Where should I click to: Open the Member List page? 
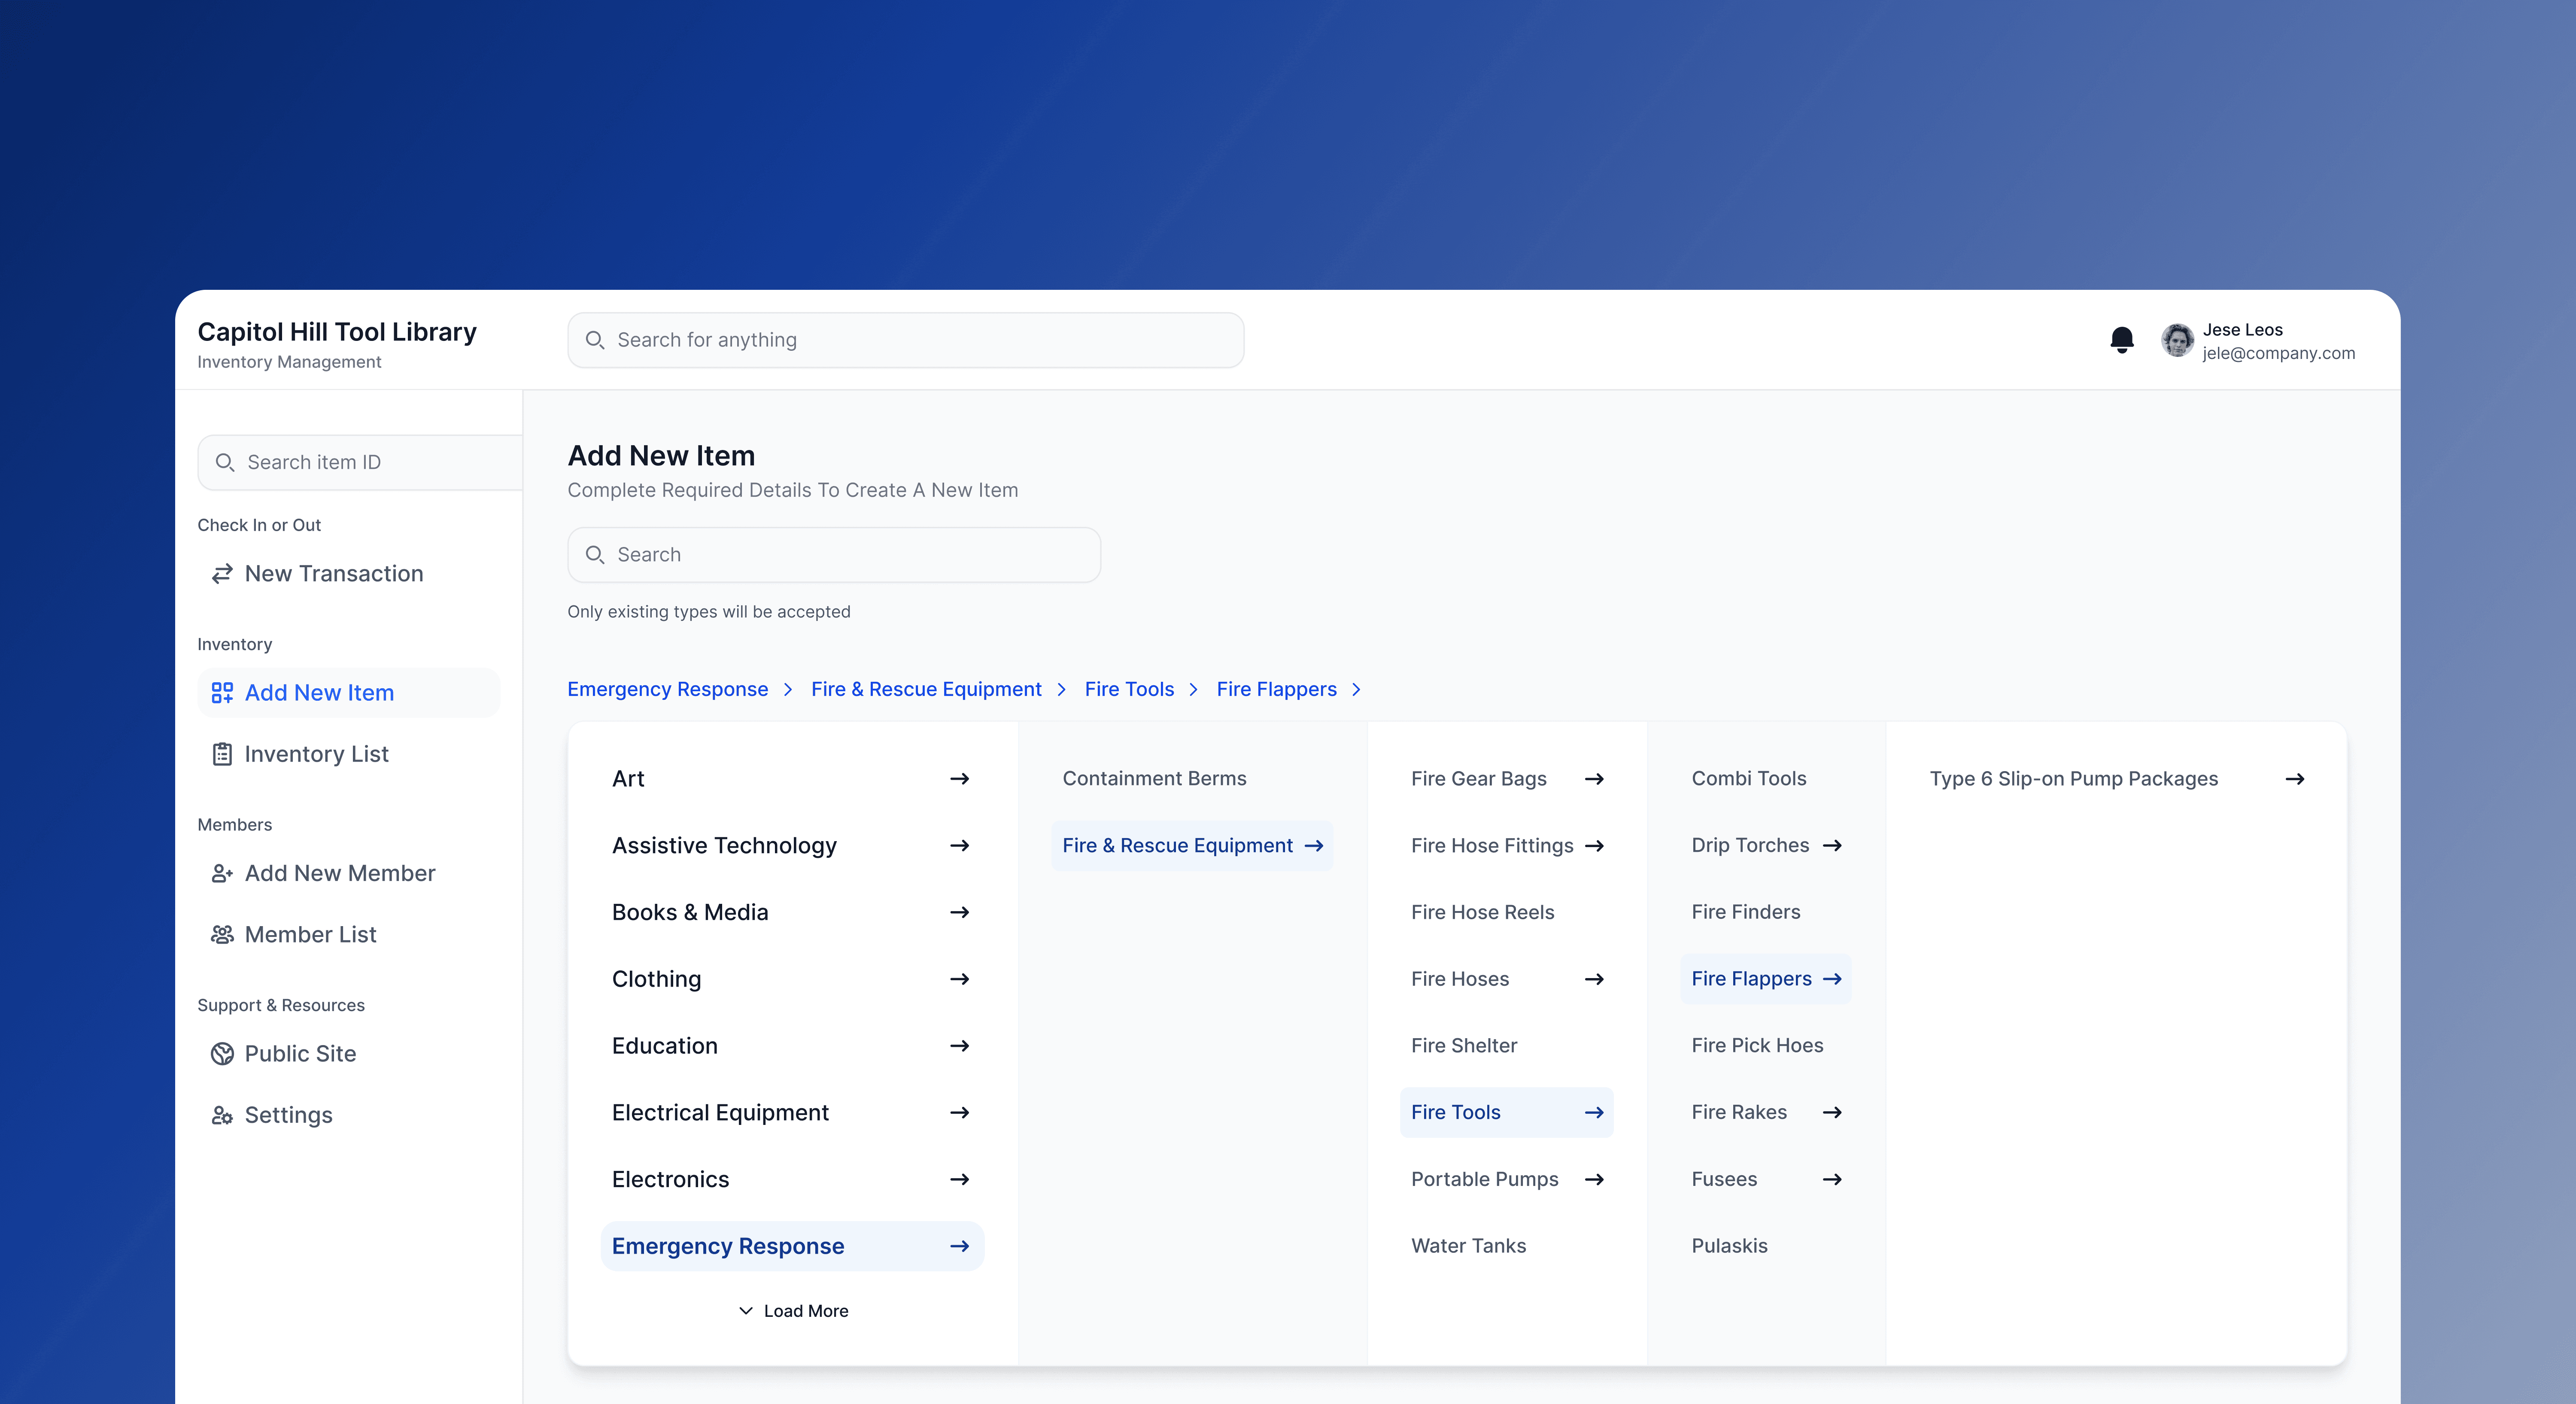coord(310,934)
